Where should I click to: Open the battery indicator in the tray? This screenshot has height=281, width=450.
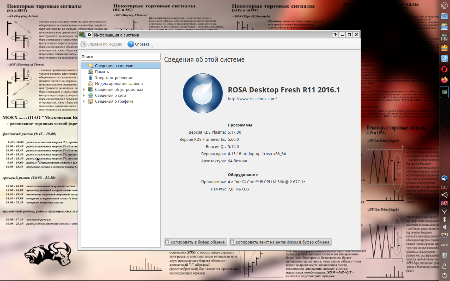[x=444, y=187]
